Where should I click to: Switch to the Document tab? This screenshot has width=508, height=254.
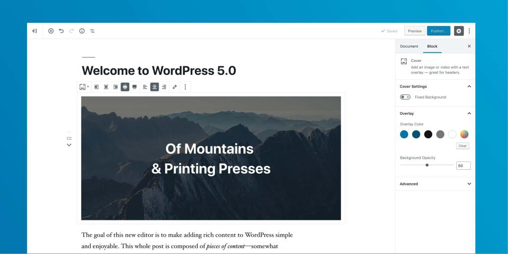(409, 46)
